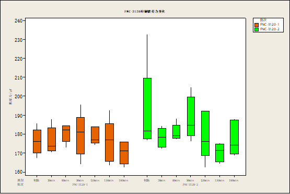290x194 pixels.
Task: Click the FNC-3120-2 group label under the x-axis
Action: tap(191, 185)
